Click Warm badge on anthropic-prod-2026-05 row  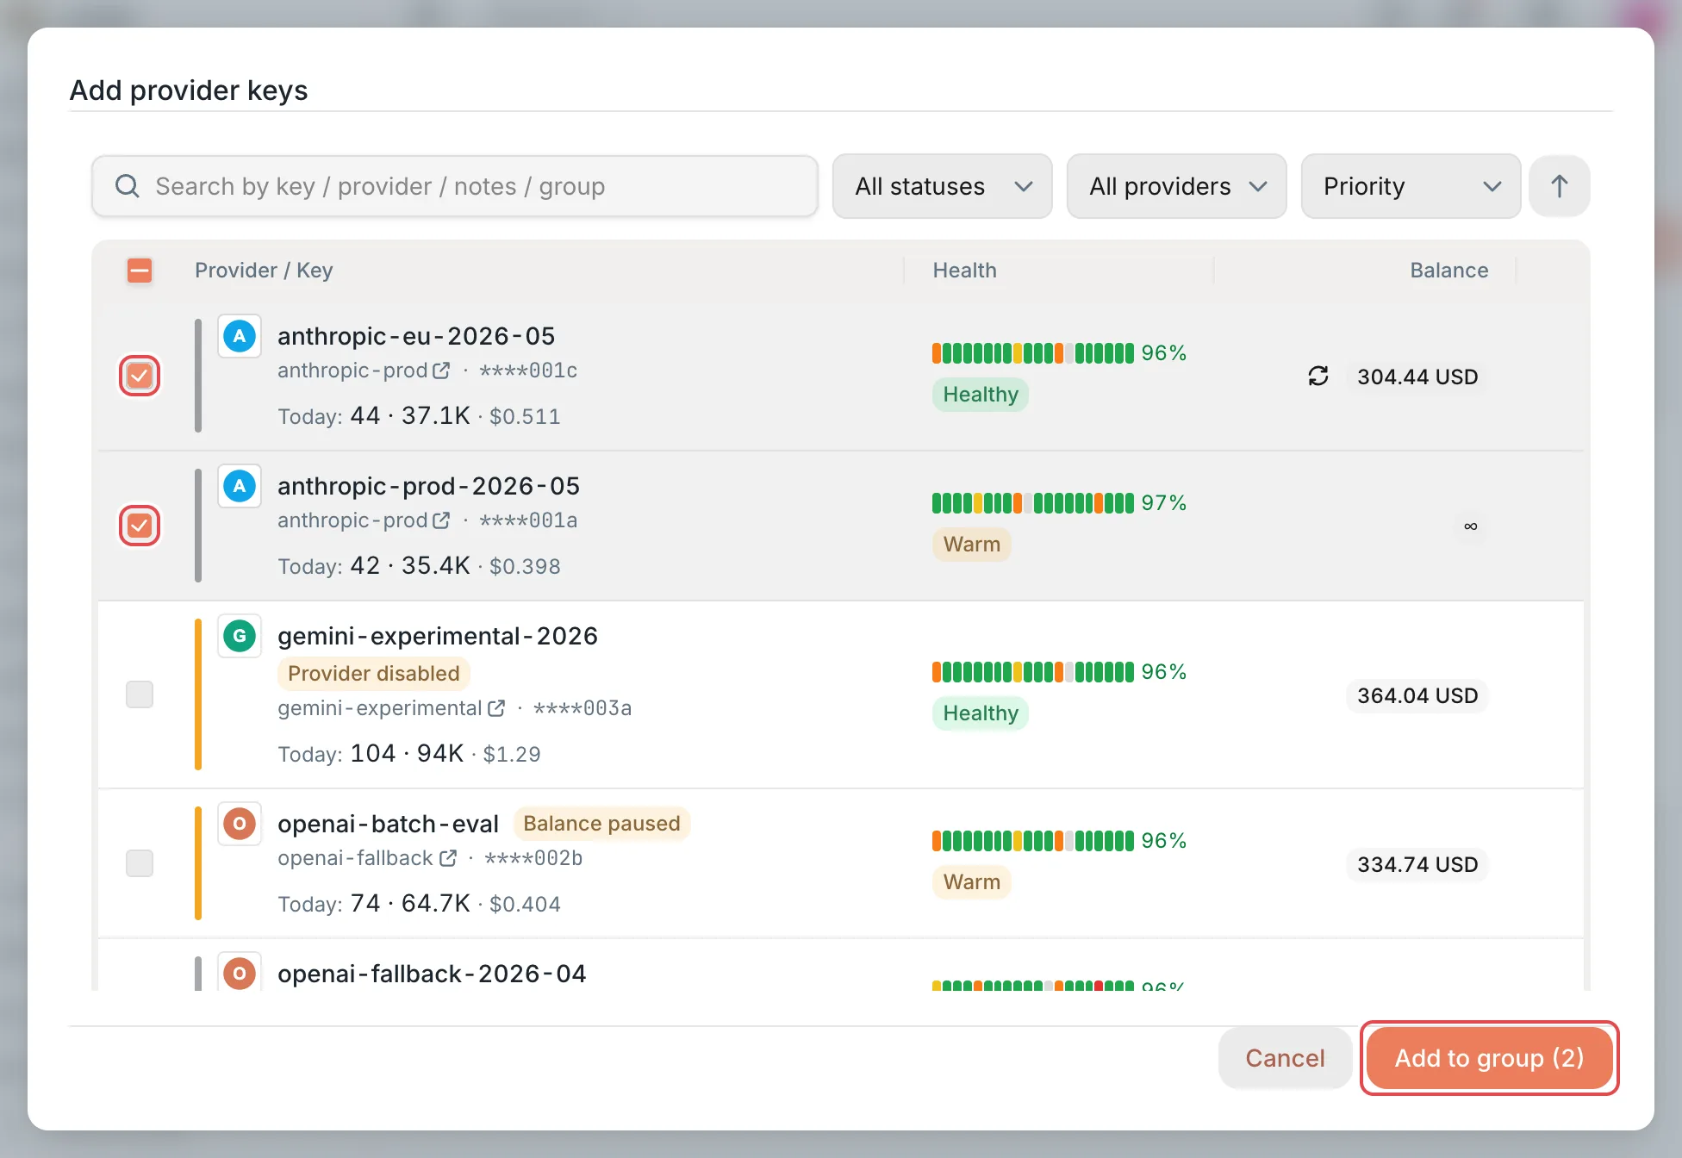click(x=972, y=545)
